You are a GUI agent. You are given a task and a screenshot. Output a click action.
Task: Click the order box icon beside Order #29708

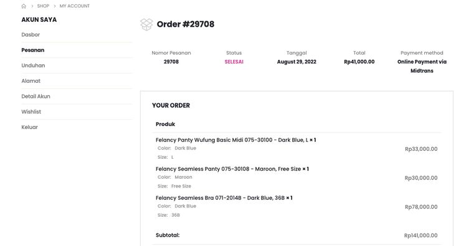(146, 24)
